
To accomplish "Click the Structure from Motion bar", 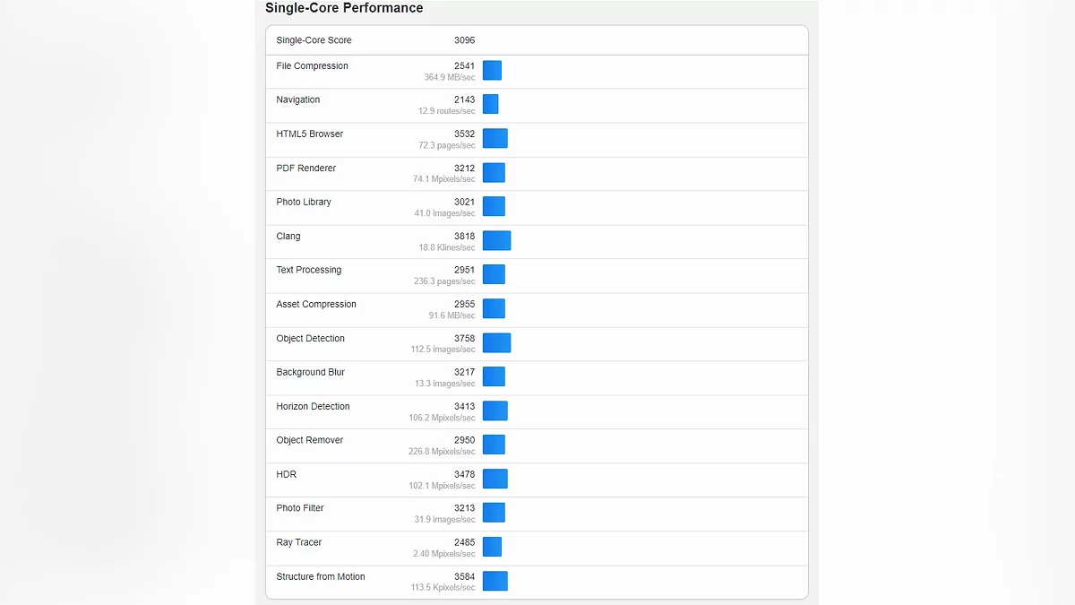I will 494,581.
